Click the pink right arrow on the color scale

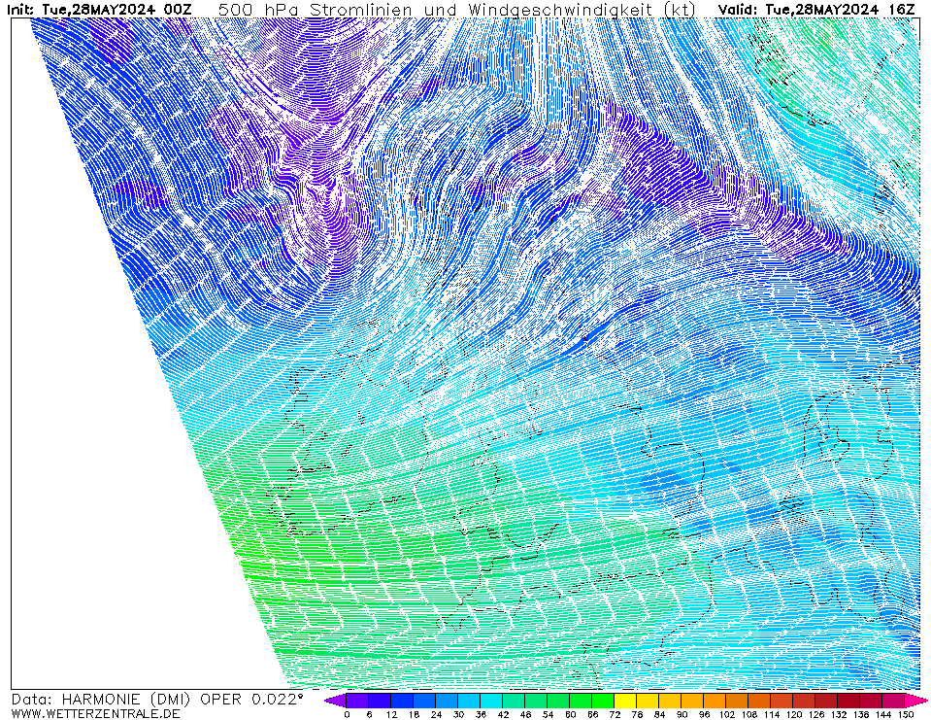[x=916, y=701]
